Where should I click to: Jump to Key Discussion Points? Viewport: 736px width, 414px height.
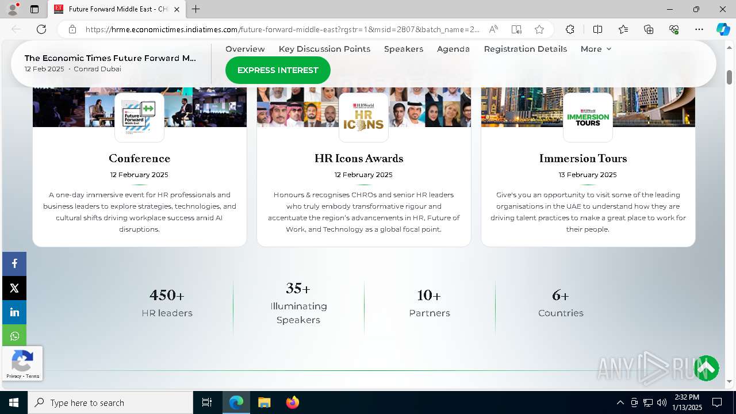click(324, 49)
